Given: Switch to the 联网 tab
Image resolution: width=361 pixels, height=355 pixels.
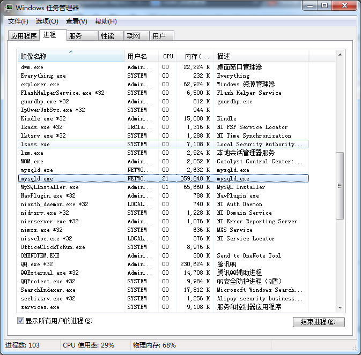Looking at the screenshot, I should coord(137,36).
